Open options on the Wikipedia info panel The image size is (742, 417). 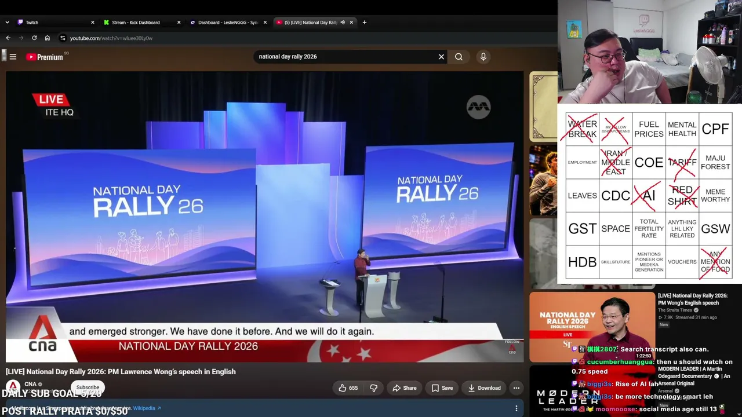tap(517, 408)
